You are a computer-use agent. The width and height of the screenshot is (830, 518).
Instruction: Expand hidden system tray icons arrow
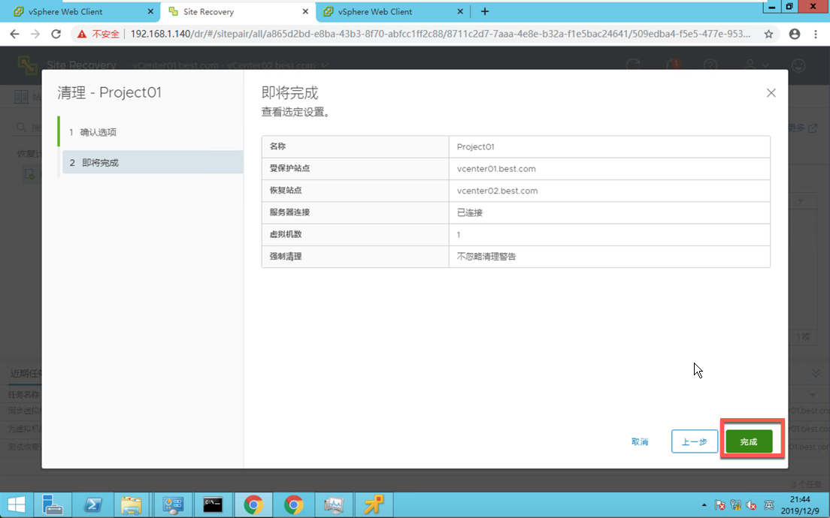pyautogui.click(x=704, y=505)
